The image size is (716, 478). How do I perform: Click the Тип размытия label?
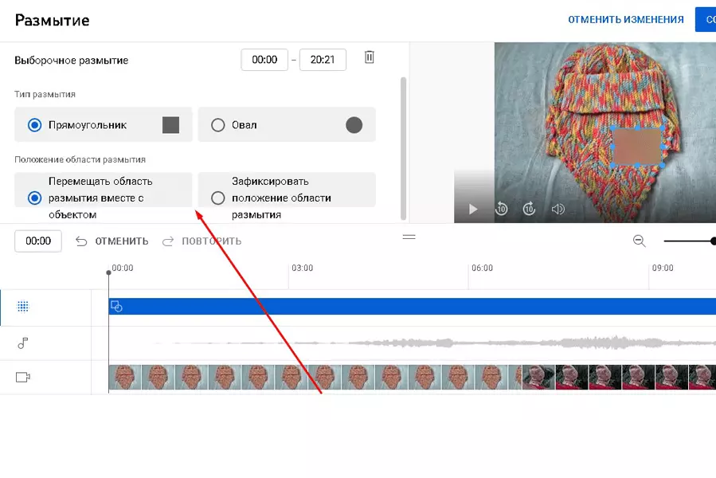tap(45, 94)
